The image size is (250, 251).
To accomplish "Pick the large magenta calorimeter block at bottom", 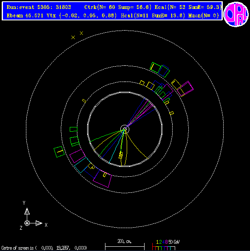I will pyautogui.click(x=102, y=179).
